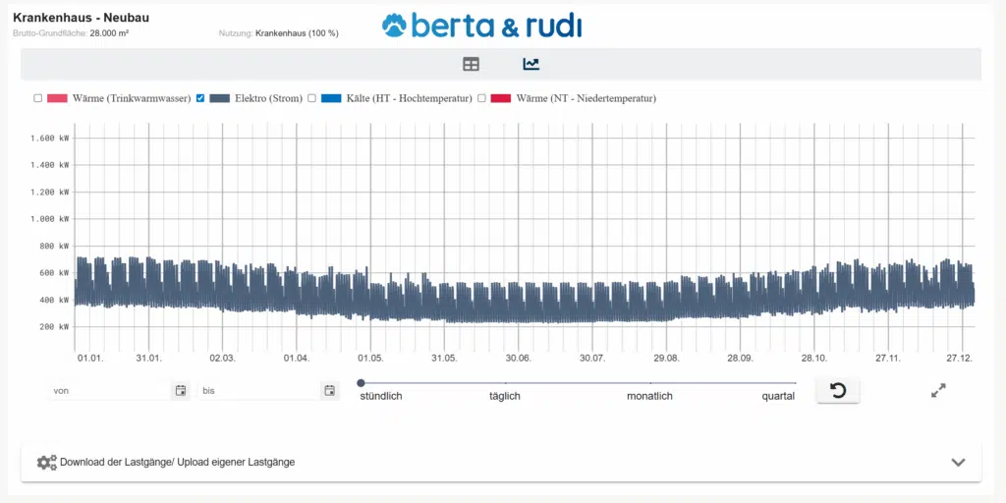Click the dark blue Elektro (Strom) color swatch
This screenshot has width=1006, height=503.
(x=219, y=98)
